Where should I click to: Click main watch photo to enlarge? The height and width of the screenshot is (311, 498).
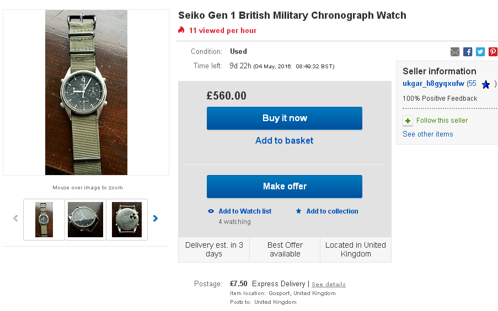tap(86, 92)
